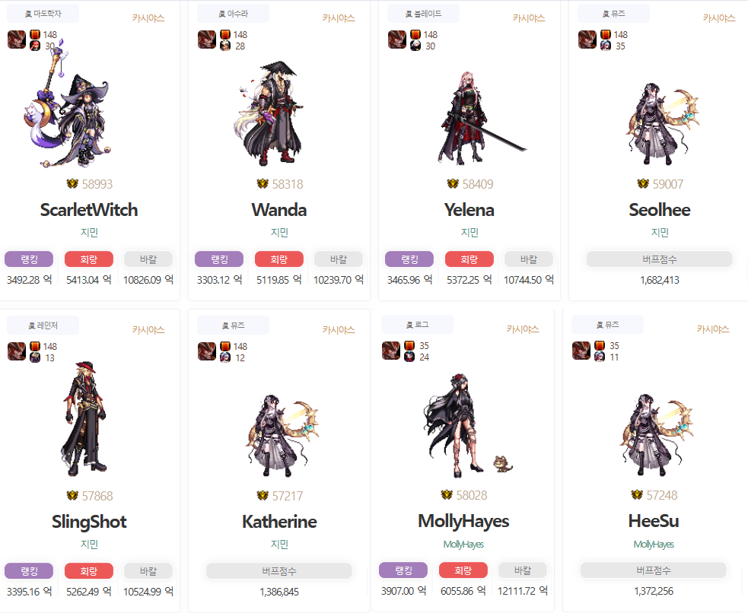Click the crown fame icon beside 57248

[x=637, y=495]
